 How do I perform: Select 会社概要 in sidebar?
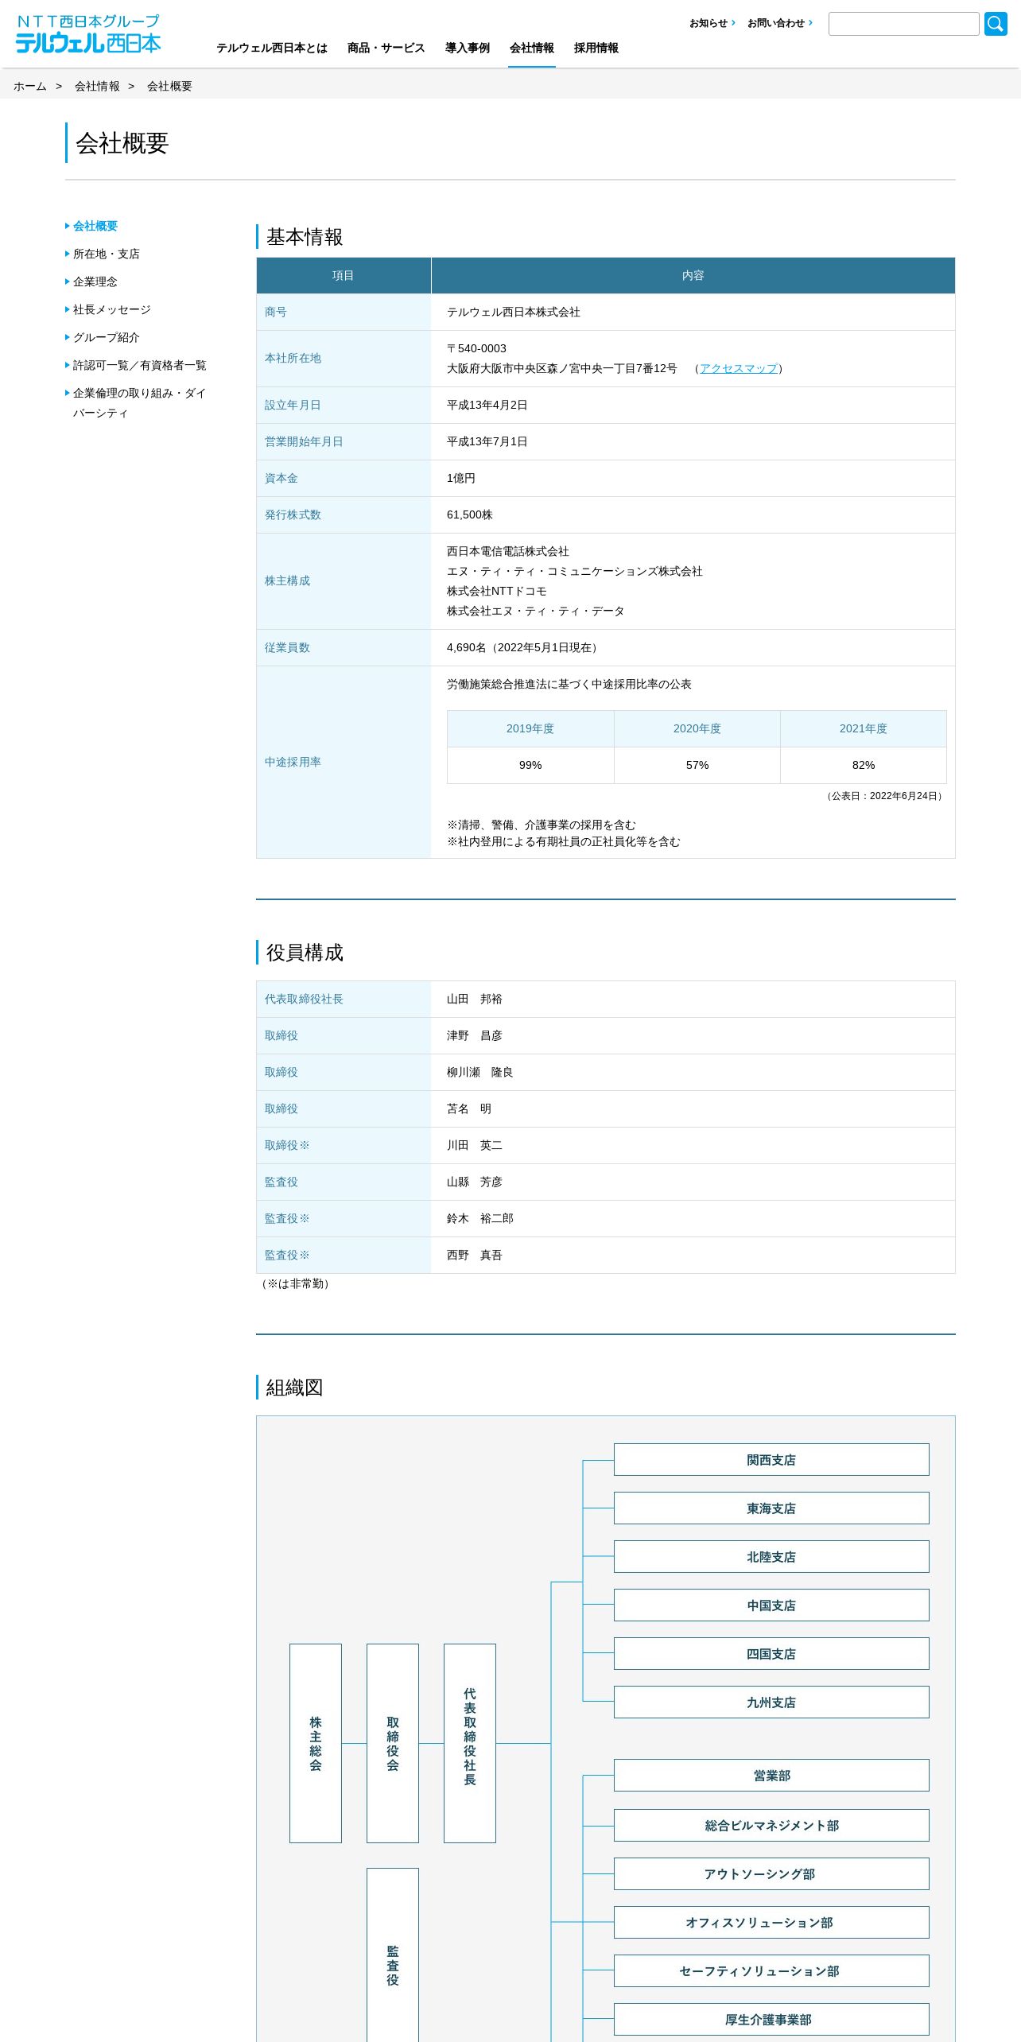pos(95,226)
